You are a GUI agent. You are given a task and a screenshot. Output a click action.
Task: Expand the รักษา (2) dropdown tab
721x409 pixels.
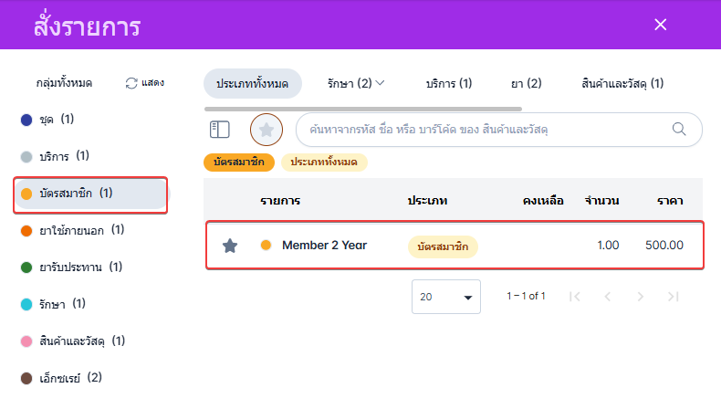[356, 83]
